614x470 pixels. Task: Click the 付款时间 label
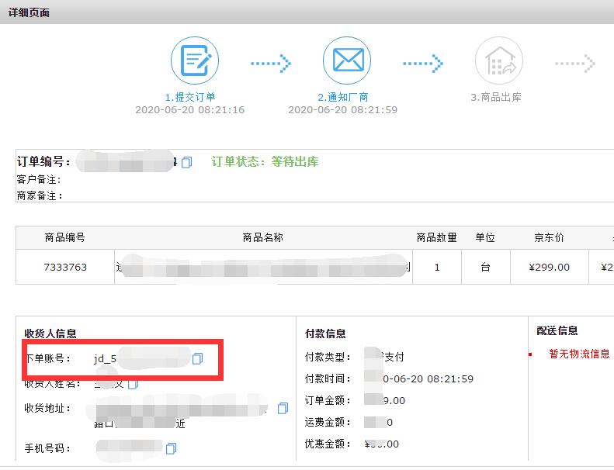point(328,378)
